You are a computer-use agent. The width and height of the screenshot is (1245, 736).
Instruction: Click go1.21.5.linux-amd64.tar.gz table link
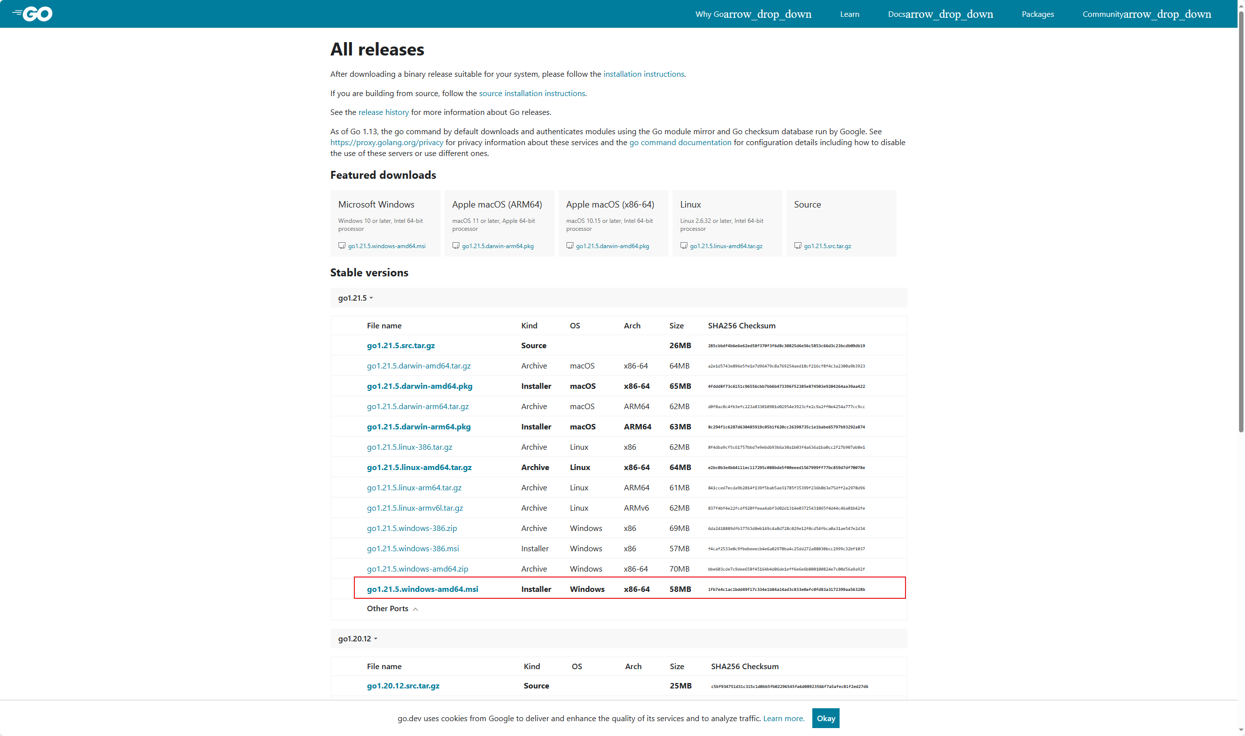click(x=419, y=467)
